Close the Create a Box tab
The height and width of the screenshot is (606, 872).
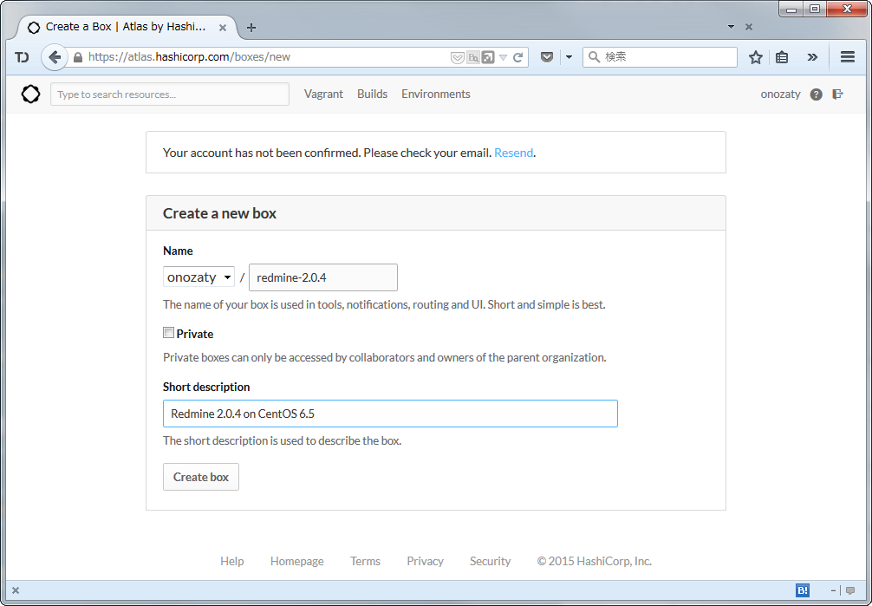[x=223, y=27]
